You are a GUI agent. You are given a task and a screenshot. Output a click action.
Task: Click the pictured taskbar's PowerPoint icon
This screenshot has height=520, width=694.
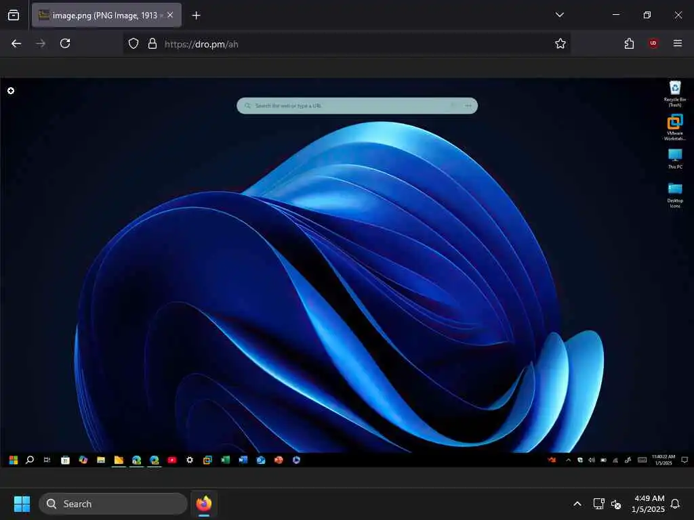tap(279, 460)
